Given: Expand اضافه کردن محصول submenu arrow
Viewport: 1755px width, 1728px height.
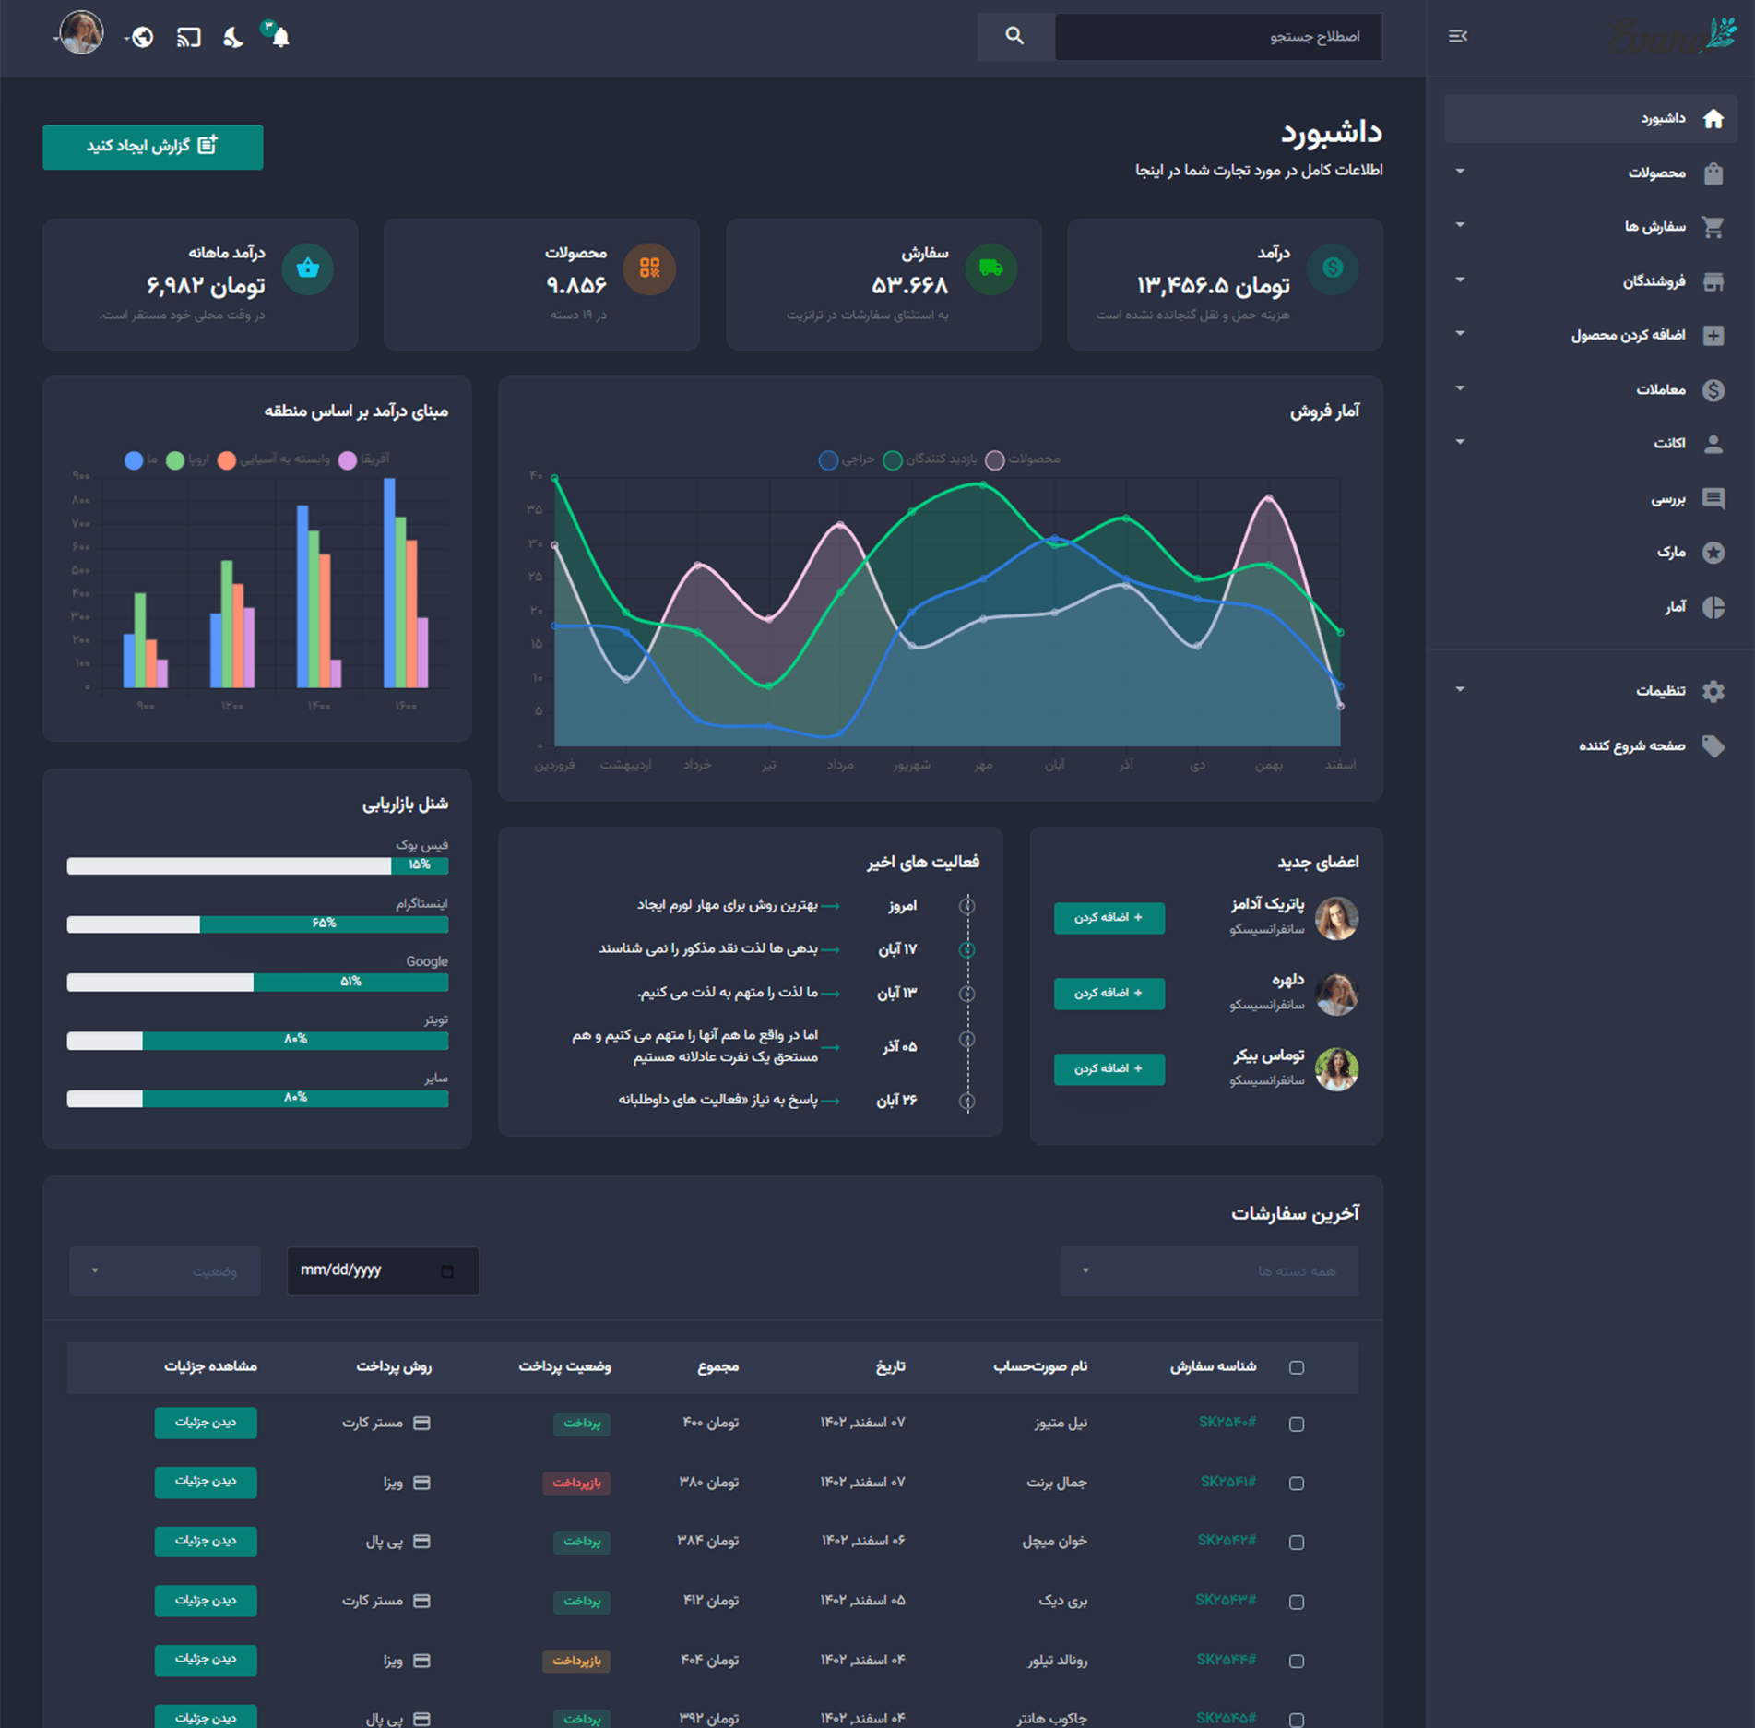Looking at the screenshot, I should (1460, 334).
